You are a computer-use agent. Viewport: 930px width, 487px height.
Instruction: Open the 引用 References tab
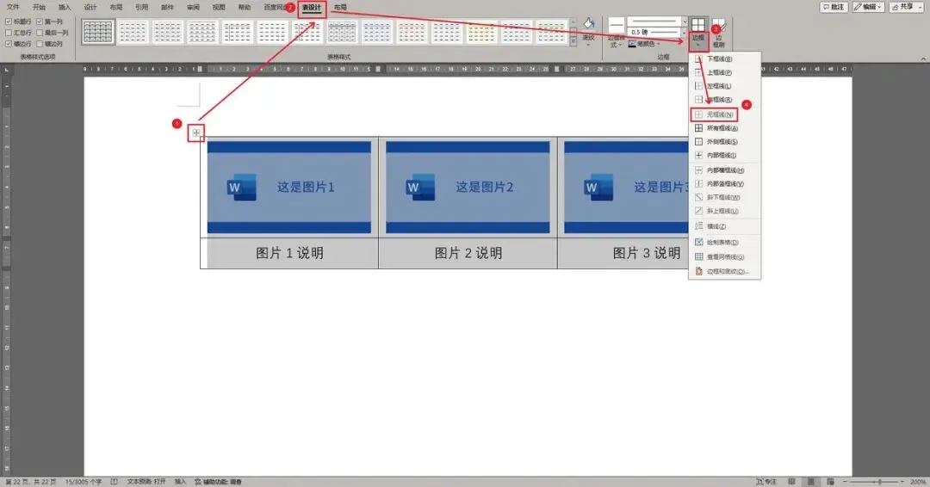(x=141, y=7)
